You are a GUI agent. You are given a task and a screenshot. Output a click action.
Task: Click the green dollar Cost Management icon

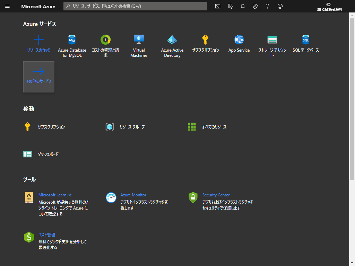click(x=29, y=237)
